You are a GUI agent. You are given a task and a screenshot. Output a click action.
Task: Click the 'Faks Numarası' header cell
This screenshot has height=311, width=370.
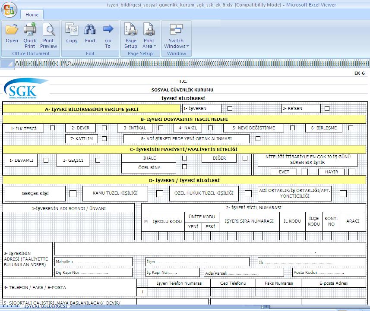pyautogui.click(x=278, y=283)
